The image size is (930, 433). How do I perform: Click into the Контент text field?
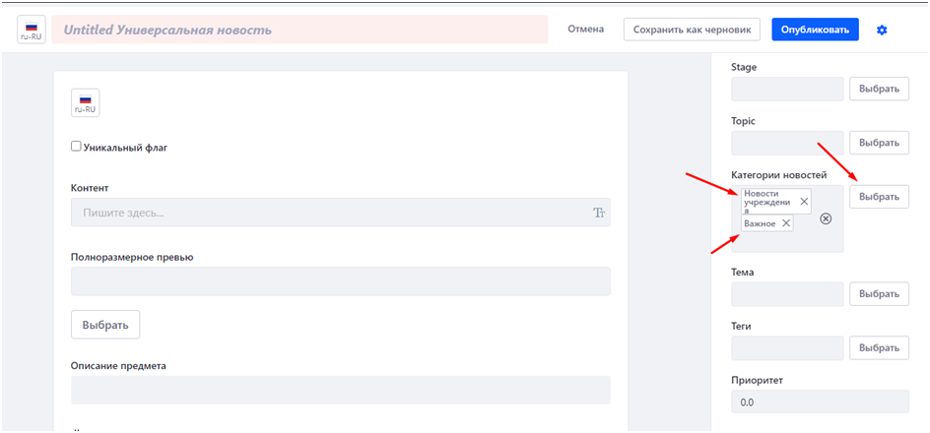330,213
